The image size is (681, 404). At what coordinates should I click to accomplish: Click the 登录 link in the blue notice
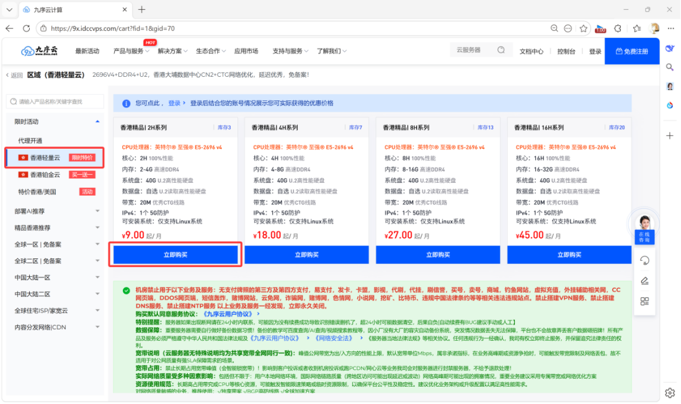point(174,103)
